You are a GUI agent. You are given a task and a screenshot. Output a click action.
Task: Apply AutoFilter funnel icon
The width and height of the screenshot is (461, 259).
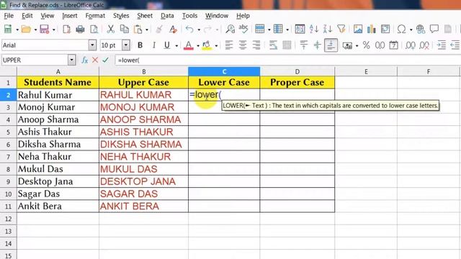341,29
